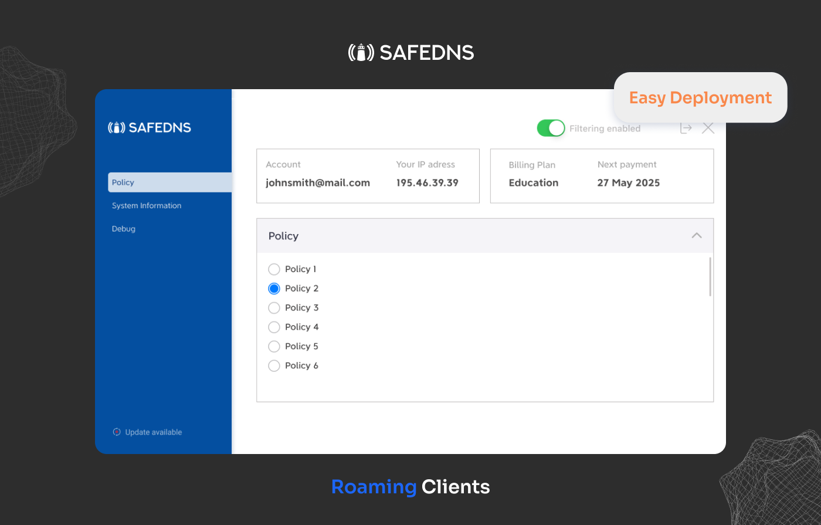This screenshot has height=525, width=821.
Task: Switch to the Debug sidebar section
Action: 123,229
